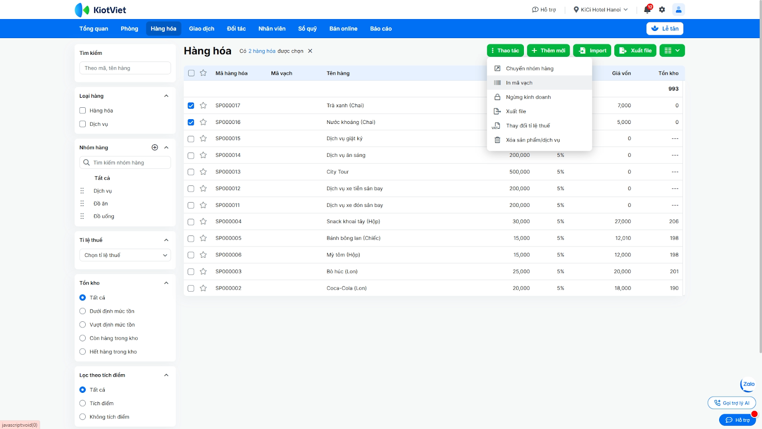Open the Zalo chat icon
The height and width of the screenshot is (429, 762).
pos(748,384)
